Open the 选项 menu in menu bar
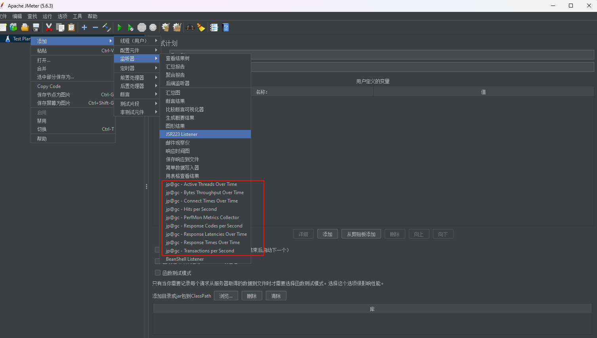The height and width of the screenshot is (338, 597). [63, 16]
